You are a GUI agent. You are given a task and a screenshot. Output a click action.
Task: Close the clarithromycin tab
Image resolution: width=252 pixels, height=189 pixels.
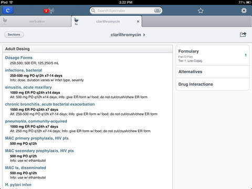point(138,22)
